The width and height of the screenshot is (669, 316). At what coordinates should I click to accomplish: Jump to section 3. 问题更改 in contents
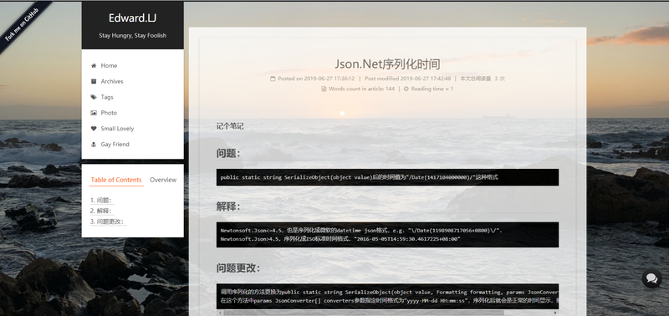point(109,222)
